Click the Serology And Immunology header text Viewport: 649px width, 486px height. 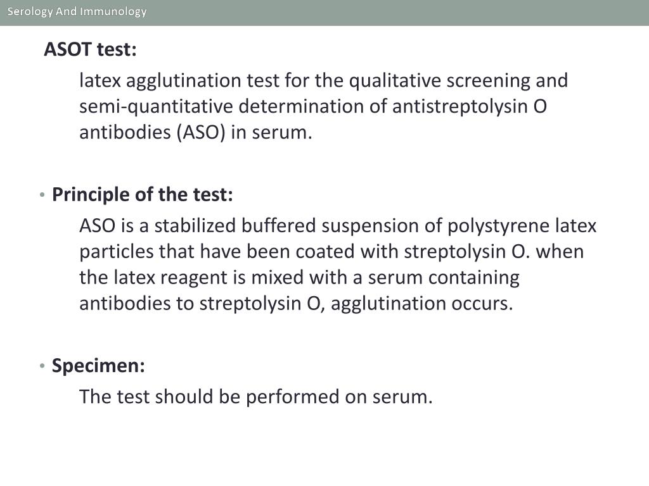pos(77,11)
